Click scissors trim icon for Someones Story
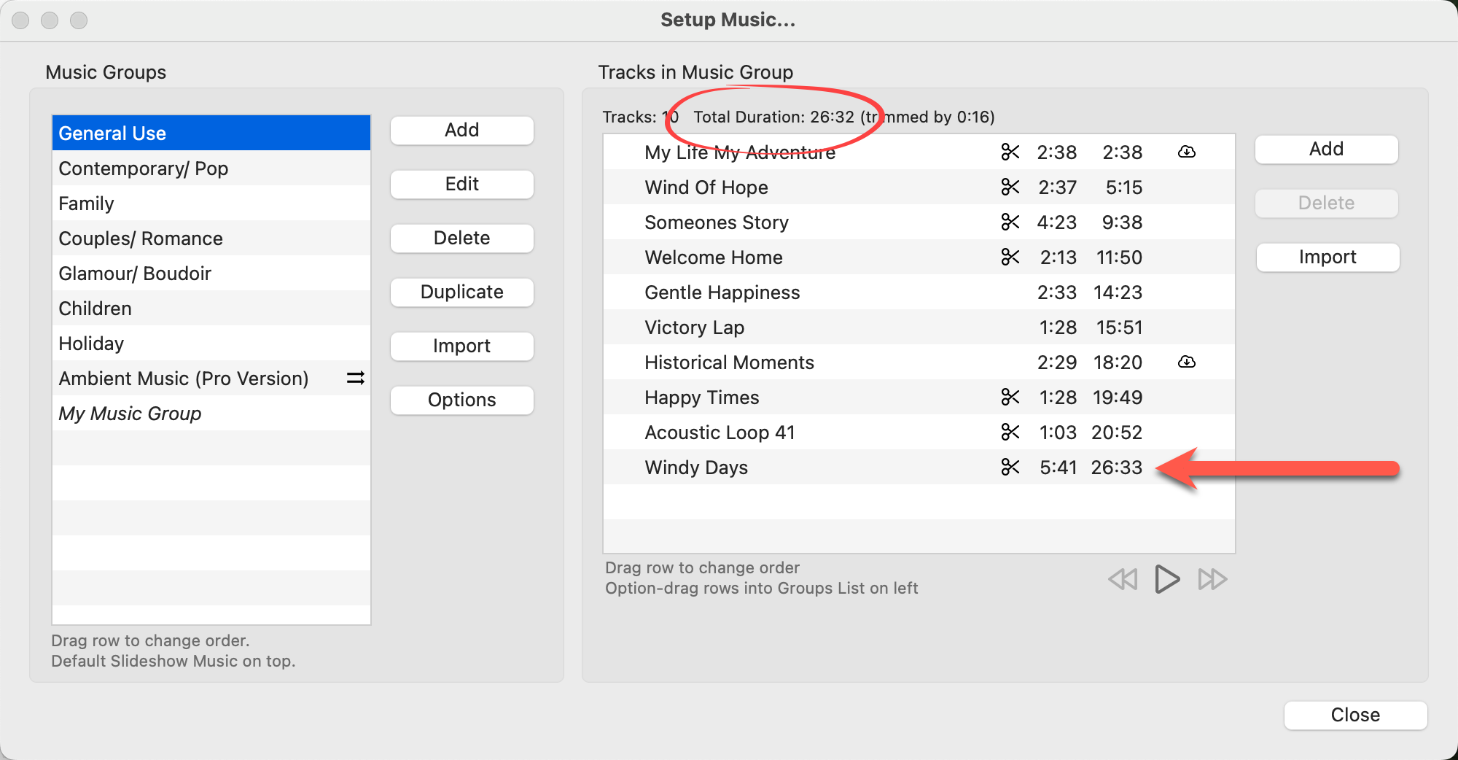1458x760 pixels. (x=1010, y=222)
